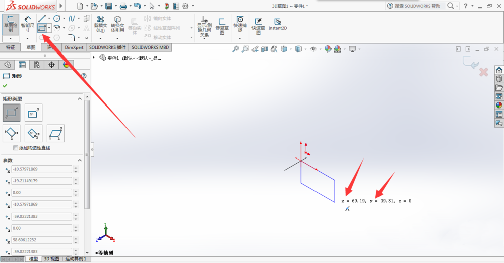Save the document with the floppy icon
Screen dimensions: 504x263
[109, 6]
